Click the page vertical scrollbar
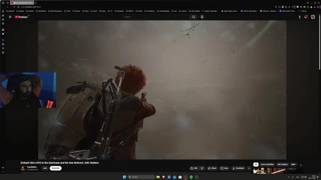The image size is (321, 180). click(x=320, y=42)
